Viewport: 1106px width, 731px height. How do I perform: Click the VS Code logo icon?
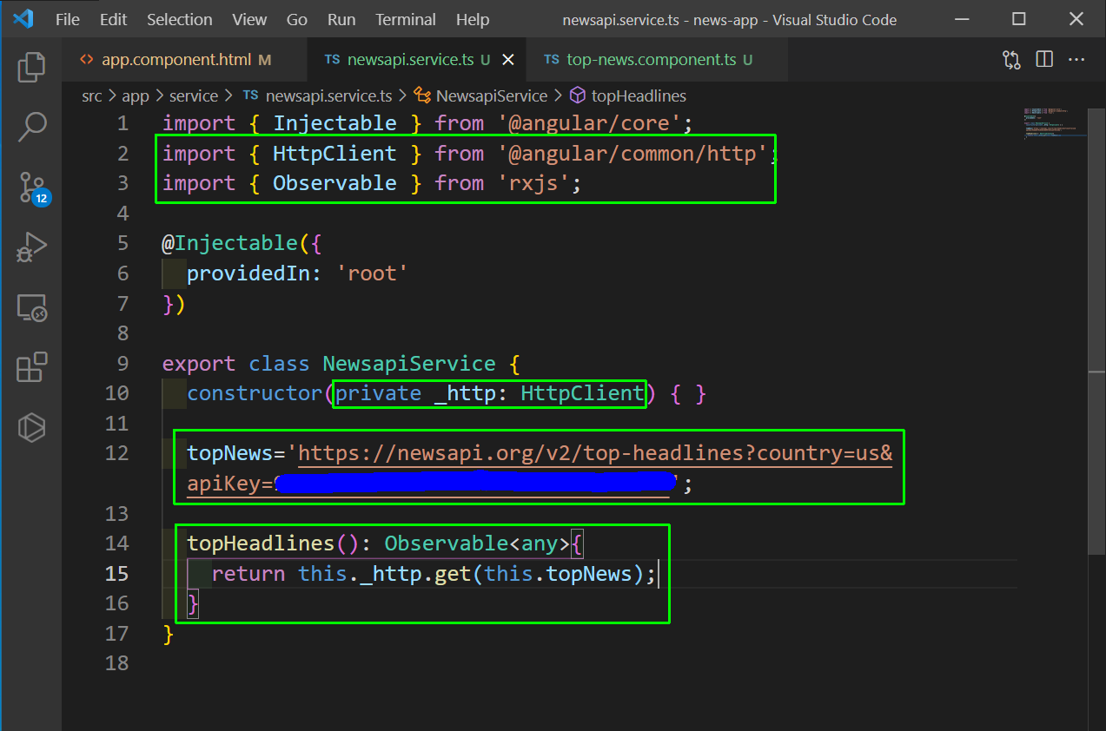pyautogui.click(x=23, y=18)
